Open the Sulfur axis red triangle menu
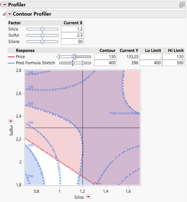Screen dimensions: 187x202 click(x=11, y=121)
